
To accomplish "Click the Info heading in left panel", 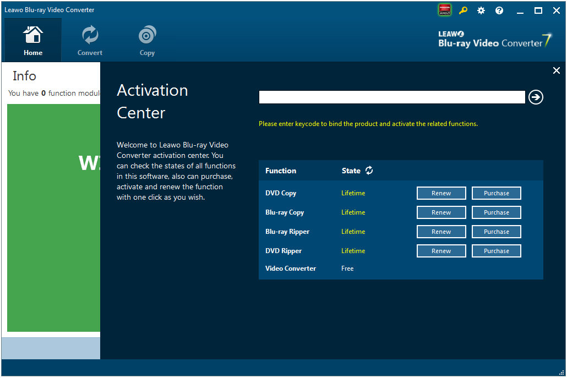I will pyautogui.click(x=24, y=76).
